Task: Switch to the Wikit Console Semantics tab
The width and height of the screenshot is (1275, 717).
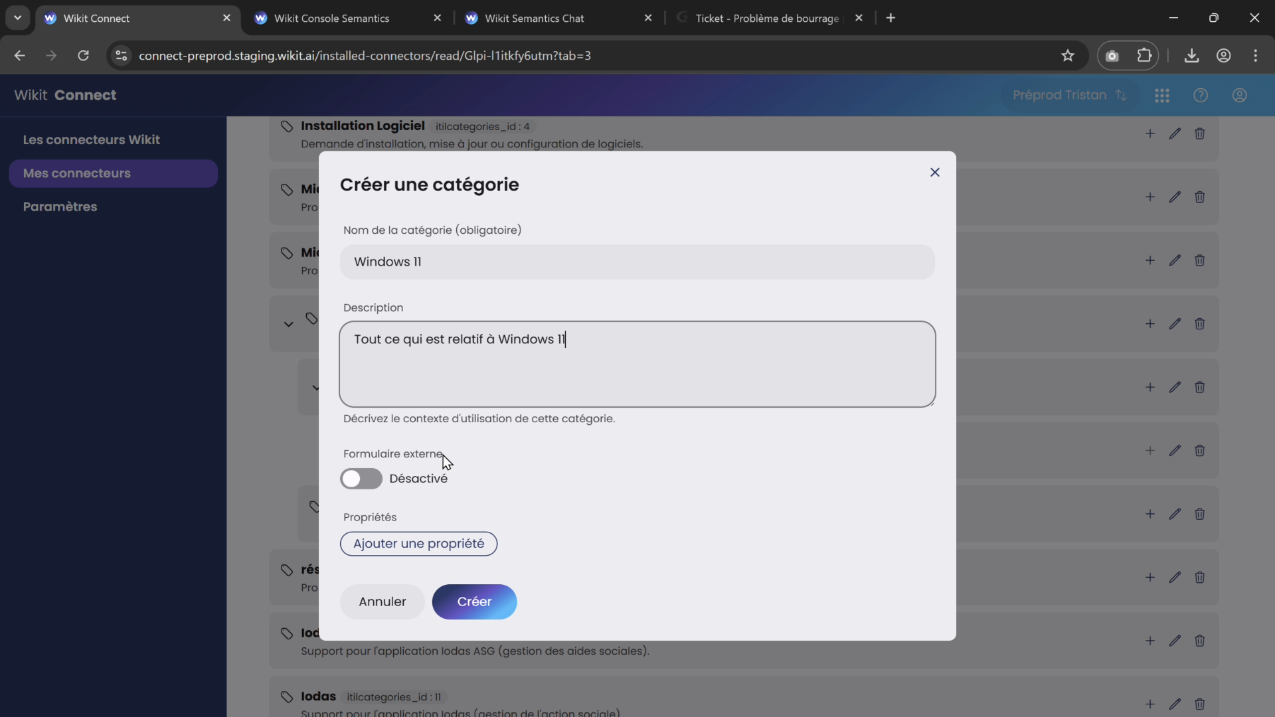Action: pyautogui.click(x=331, y=18)
